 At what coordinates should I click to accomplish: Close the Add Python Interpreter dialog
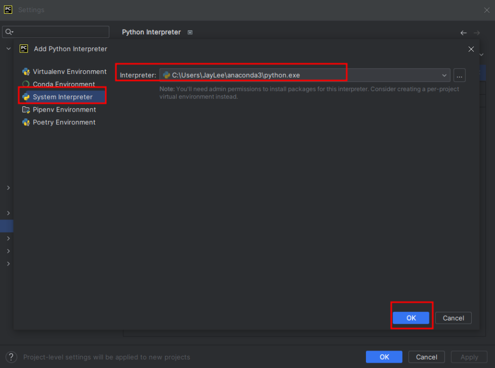pyautogui.click(x=471, y=49)
